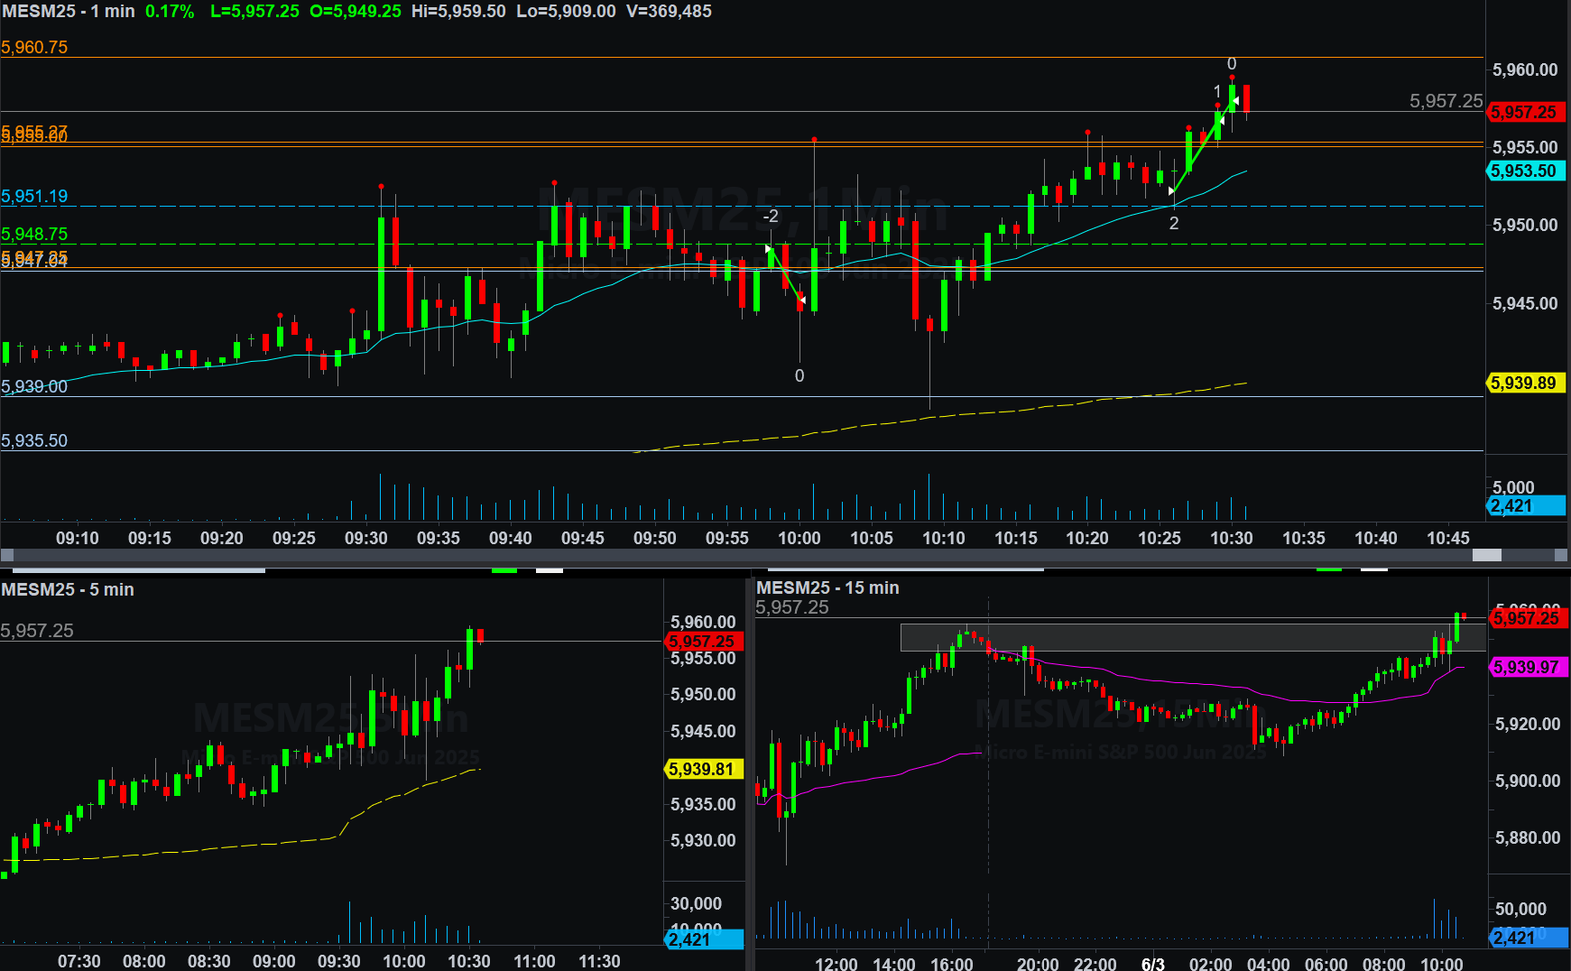
Task: Click the "-2" swing label on 1-min chart
Action: click(x=771, y=217)
